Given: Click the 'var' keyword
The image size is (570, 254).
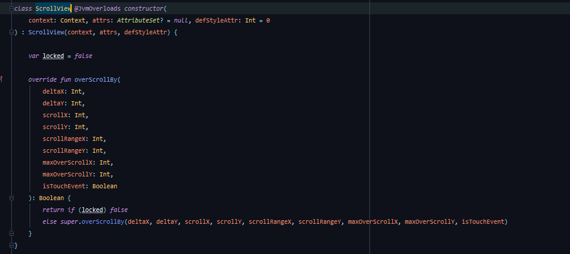Looking at the screenshot, I should 34,56.
